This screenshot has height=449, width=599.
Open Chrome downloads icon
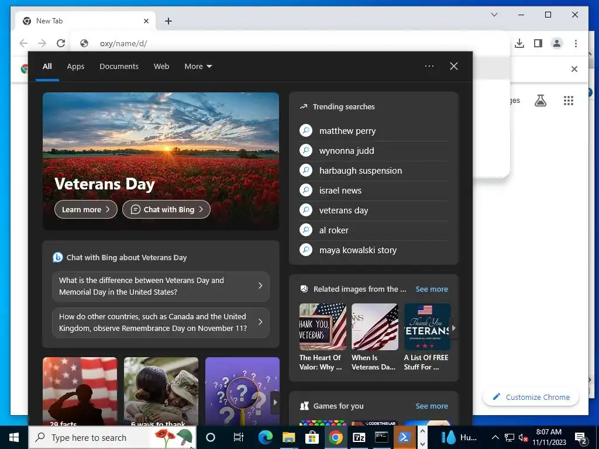519,43
